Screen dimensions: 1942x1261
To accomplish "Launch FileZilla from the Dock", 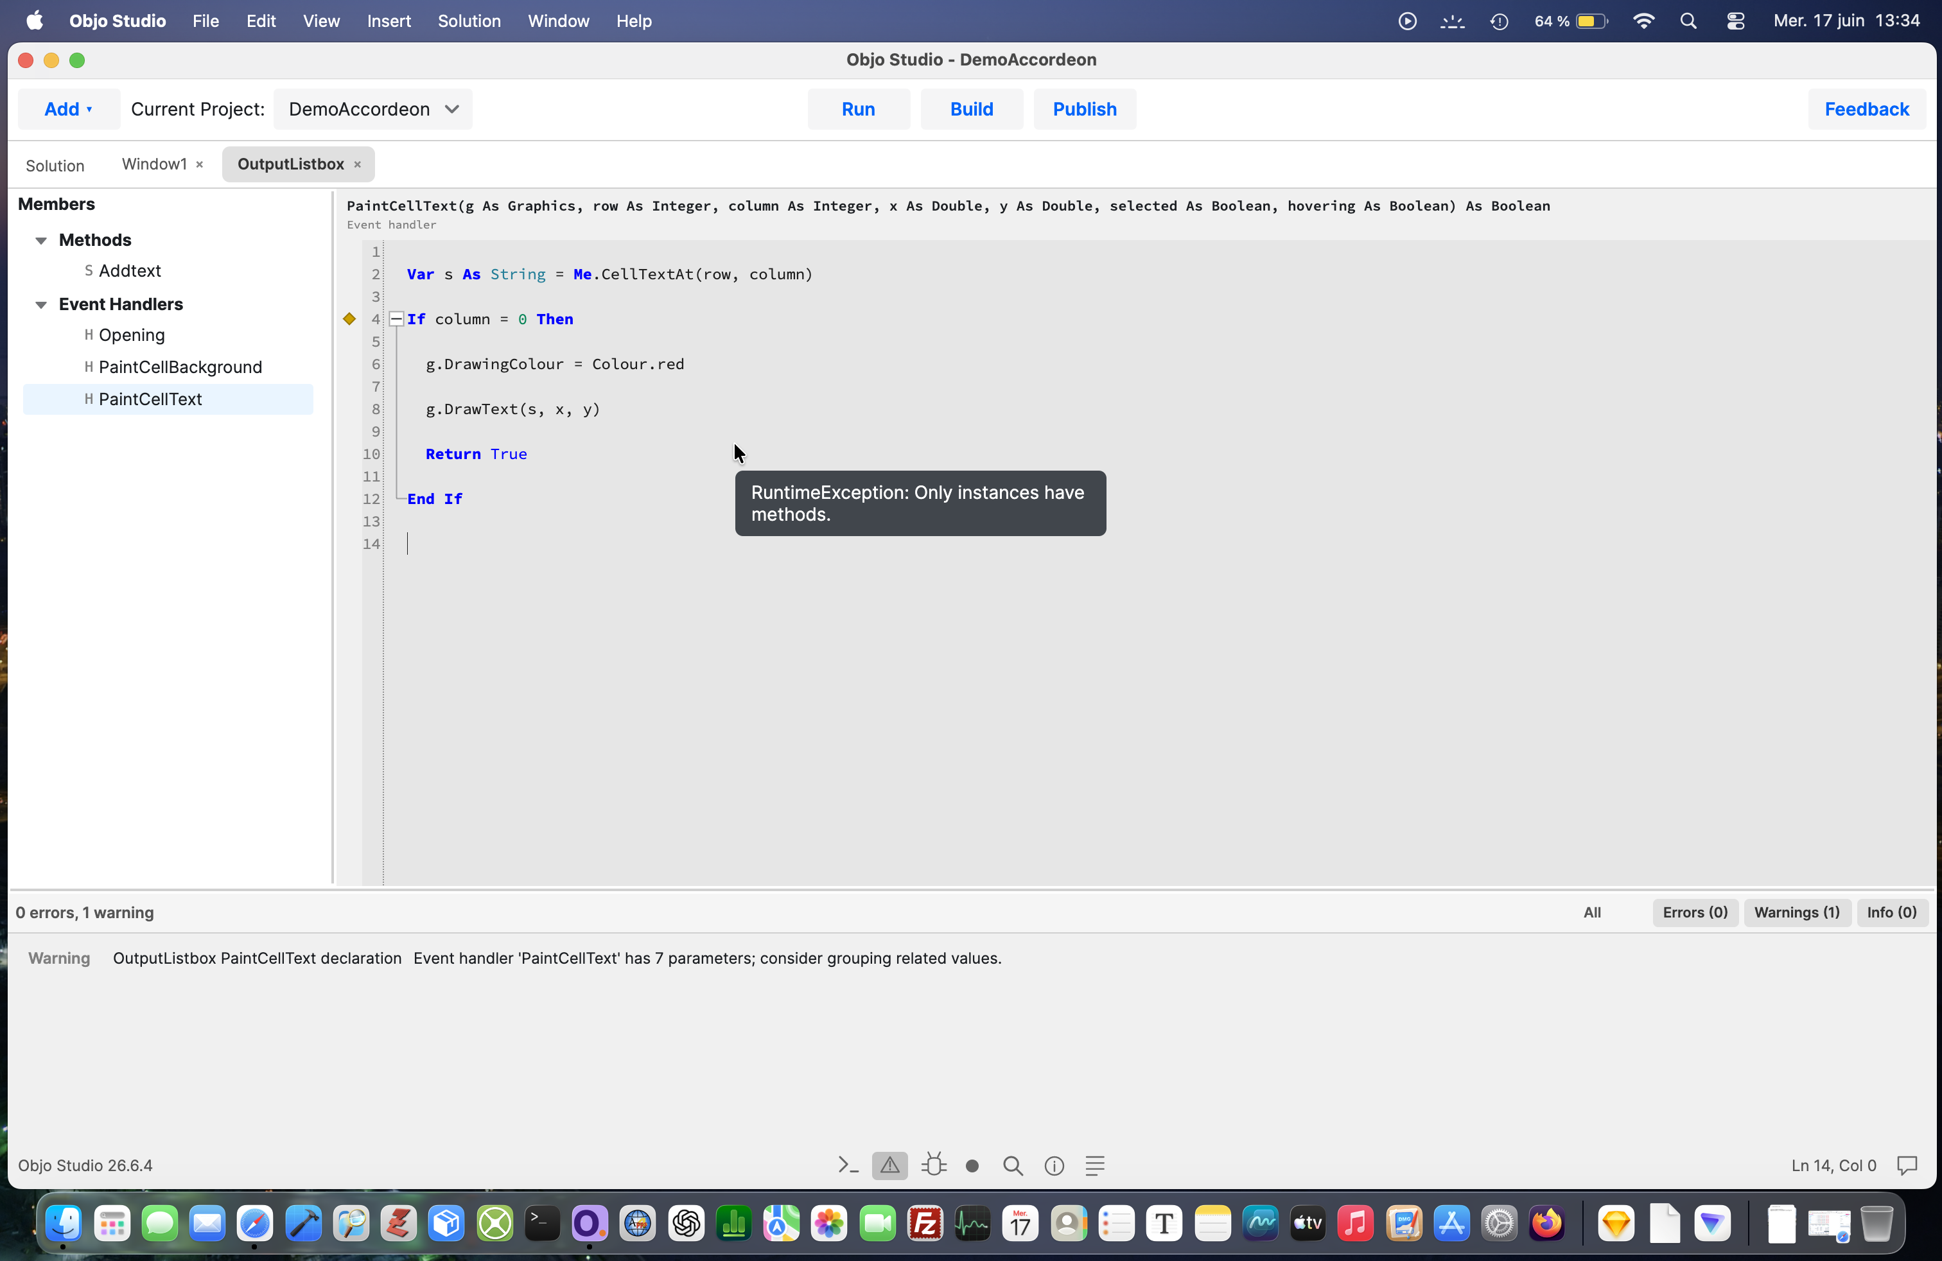I will [925, 1222].
